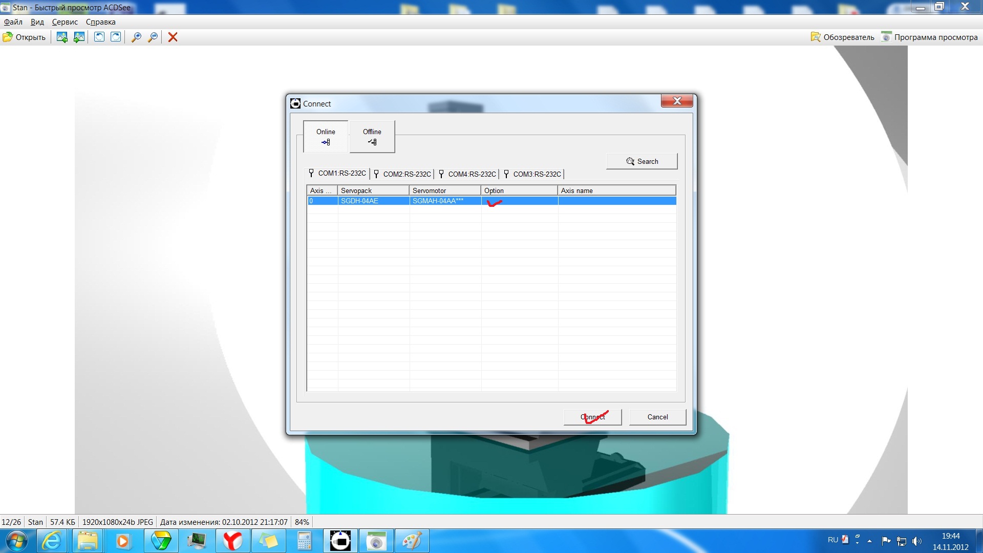Select the COM2:RS-232C port tab
Screen dimensions: 983x553
point(403,174)
